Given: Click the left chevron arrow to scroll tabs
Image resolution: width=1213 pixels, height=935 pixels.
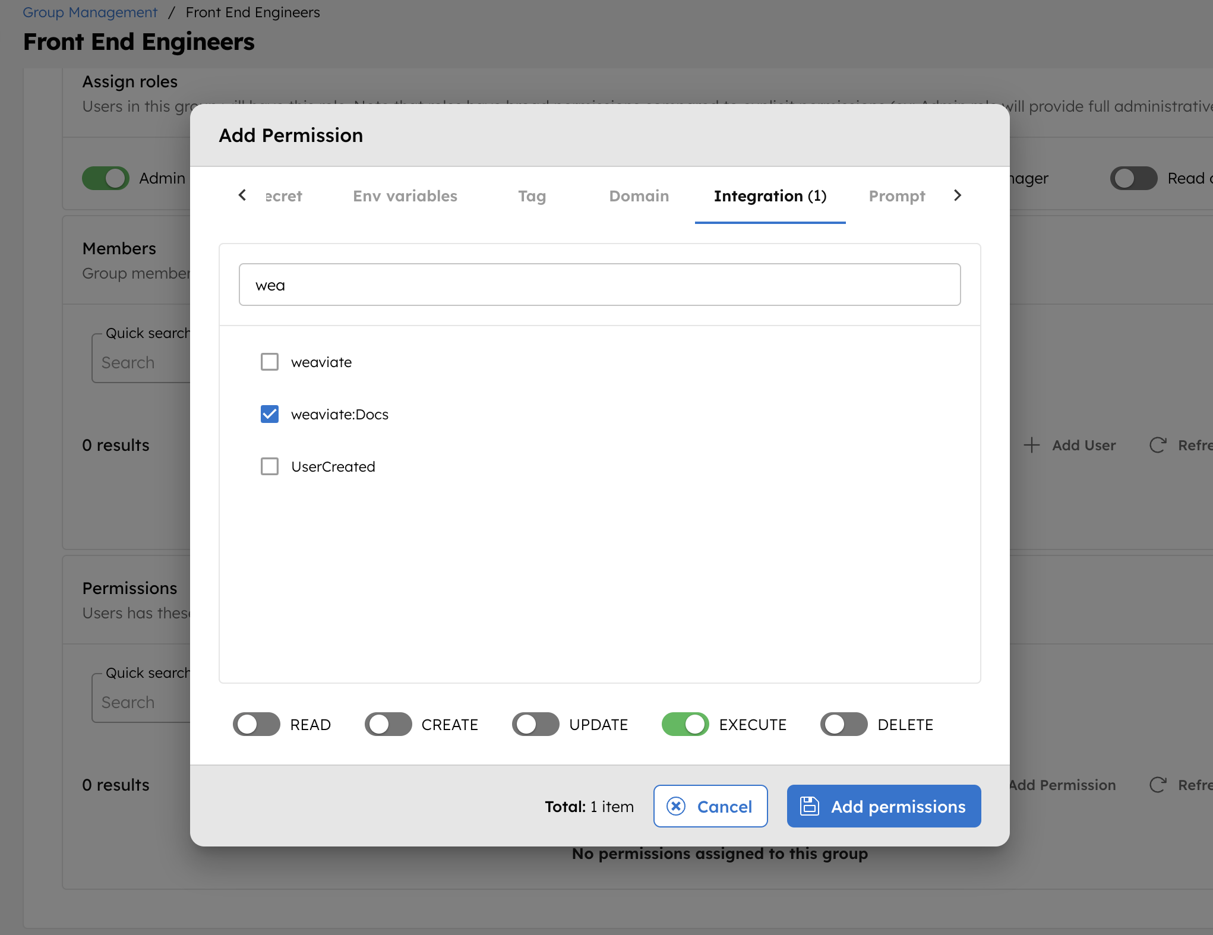Looking at the screenshot, I should 242,195.
